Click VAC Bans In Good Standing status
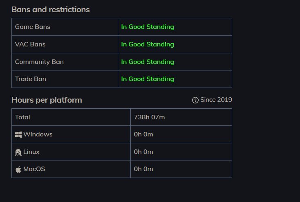This screenshot has height=202, width=300. point(148,44)
